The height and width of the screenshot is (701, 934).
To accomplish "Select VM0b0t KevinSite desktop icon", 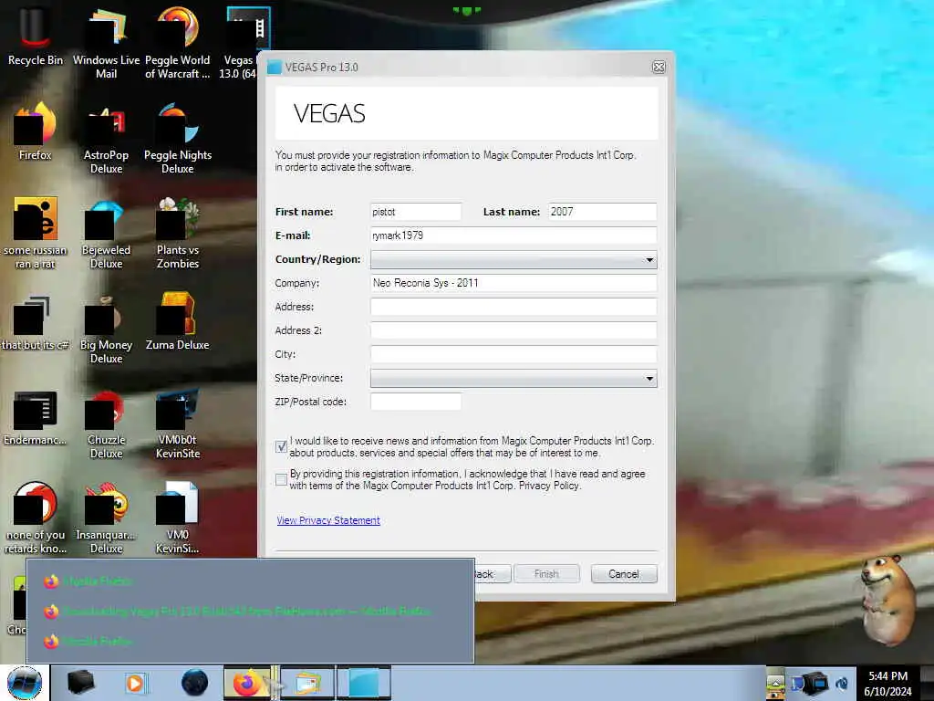I will 178,424.
